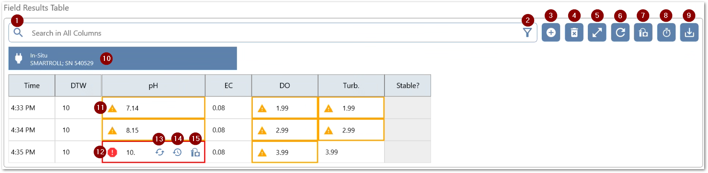Click the sync arrows icon in pH cell
Viewport: 708px width, 173px height.
(x=160, y=152)
